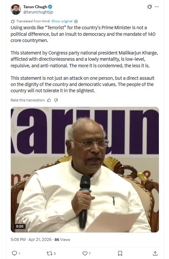
Task: Bookmark this post
Action: click(120, 253)
